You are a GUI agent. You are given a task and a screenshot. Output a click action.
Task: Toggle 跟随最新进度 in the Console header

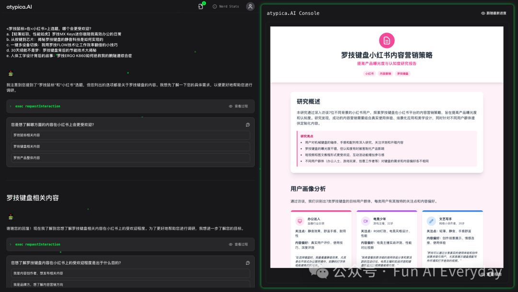(x=494, y=13)
